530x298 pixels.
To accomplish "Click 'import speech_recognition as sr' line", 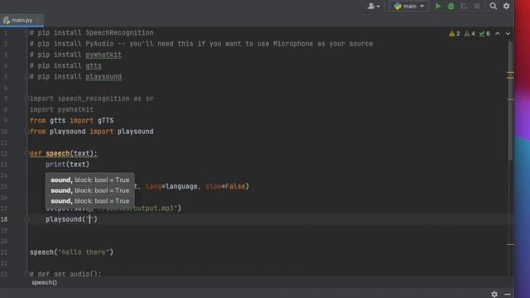I will pos(92,99).
